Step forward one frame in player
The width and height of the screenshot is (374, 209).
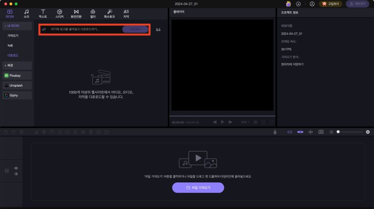(230, 122)
